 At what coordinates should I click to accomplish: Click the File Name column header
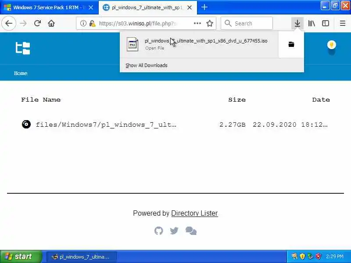[x=41, y=100]
